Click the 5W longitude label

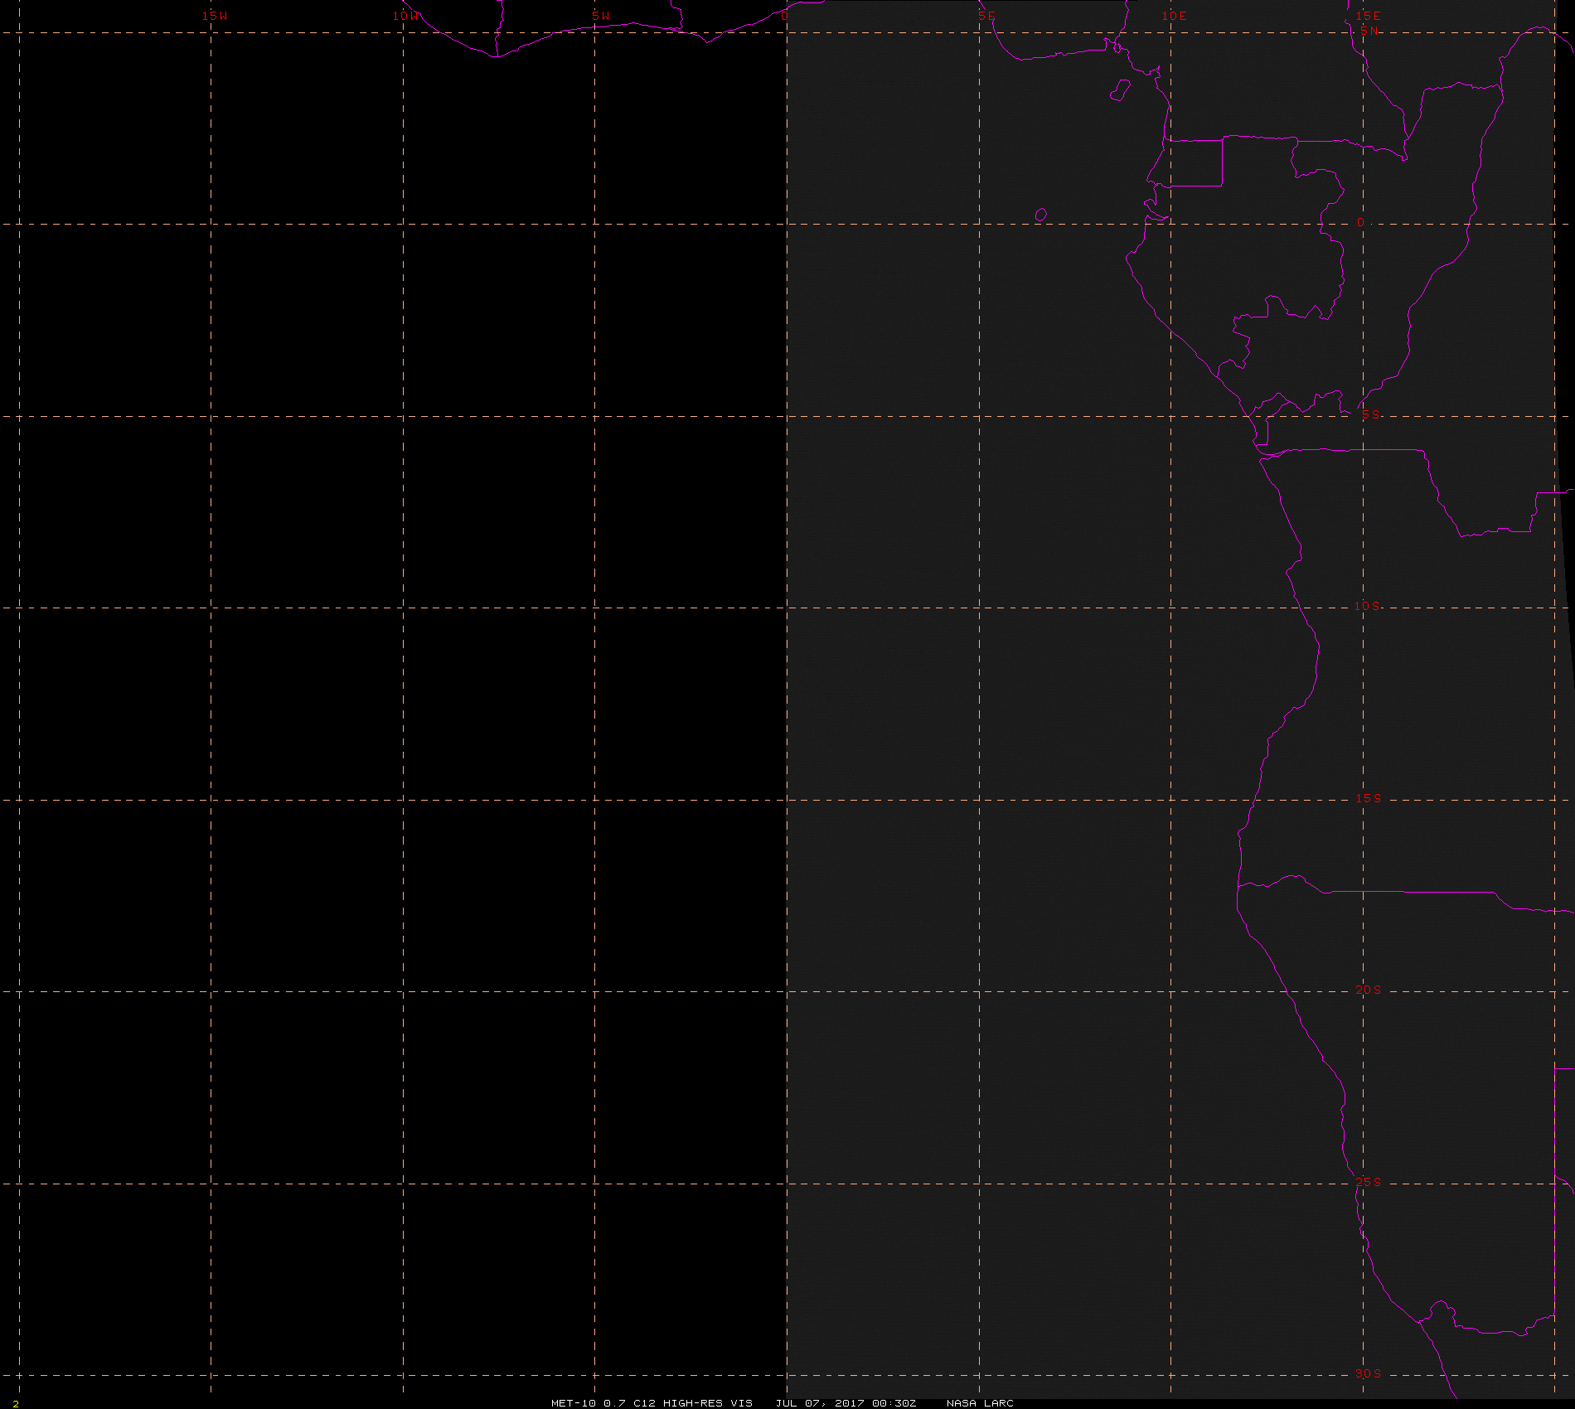coord(601,16)
